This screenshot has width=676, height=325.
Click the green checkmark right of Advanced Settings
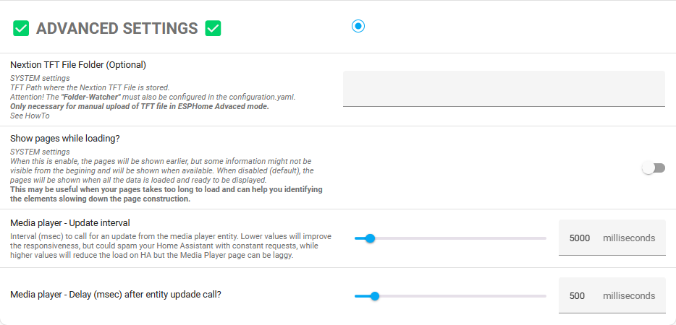[x=213, y=28]
